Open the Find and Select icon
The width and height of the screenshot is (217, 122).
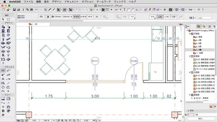(x=45, y=10)
